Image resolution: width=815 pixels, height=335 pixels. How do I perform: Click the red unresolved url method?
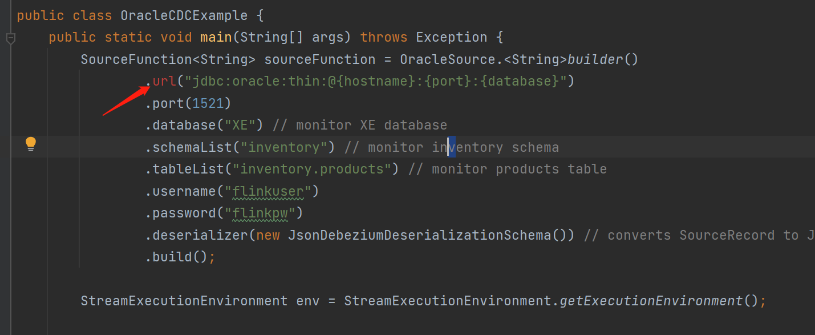click(x=164, y=81)
